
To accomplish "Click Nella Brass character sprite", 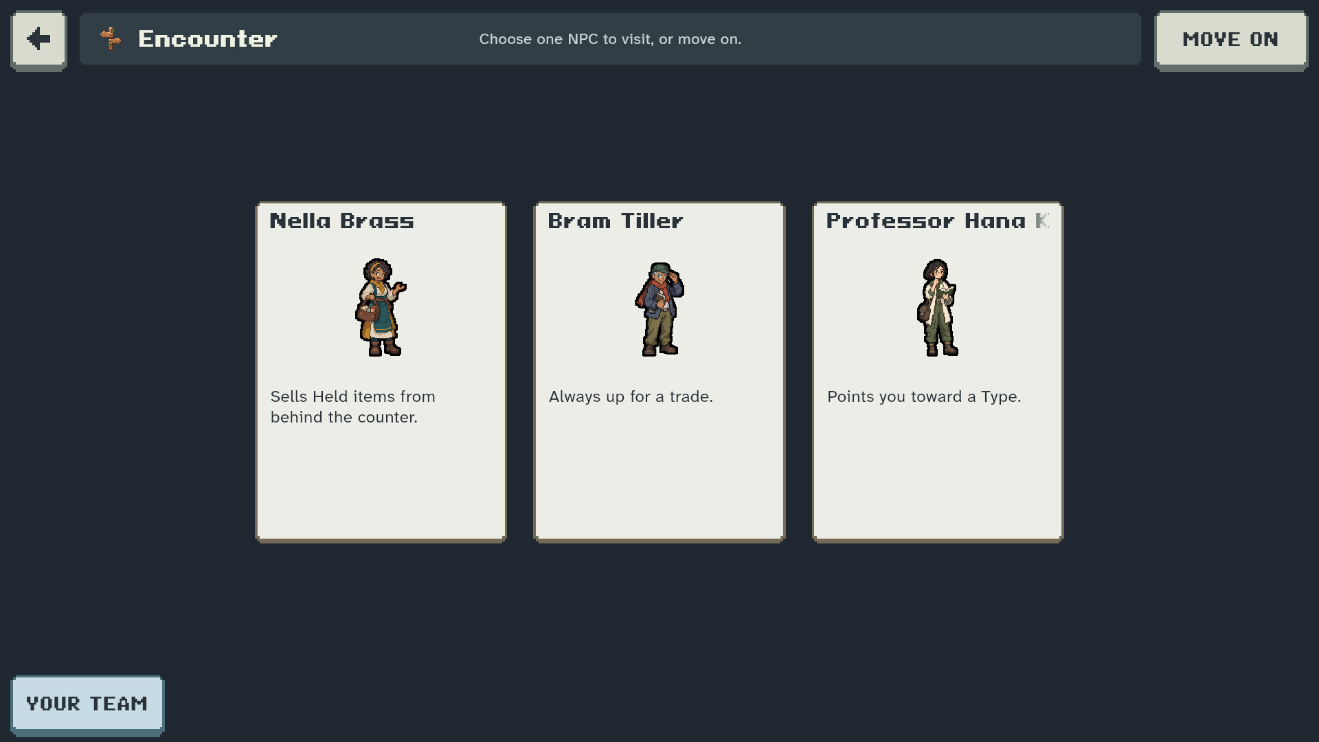I will pyautogui.click(x=381, y=307).
